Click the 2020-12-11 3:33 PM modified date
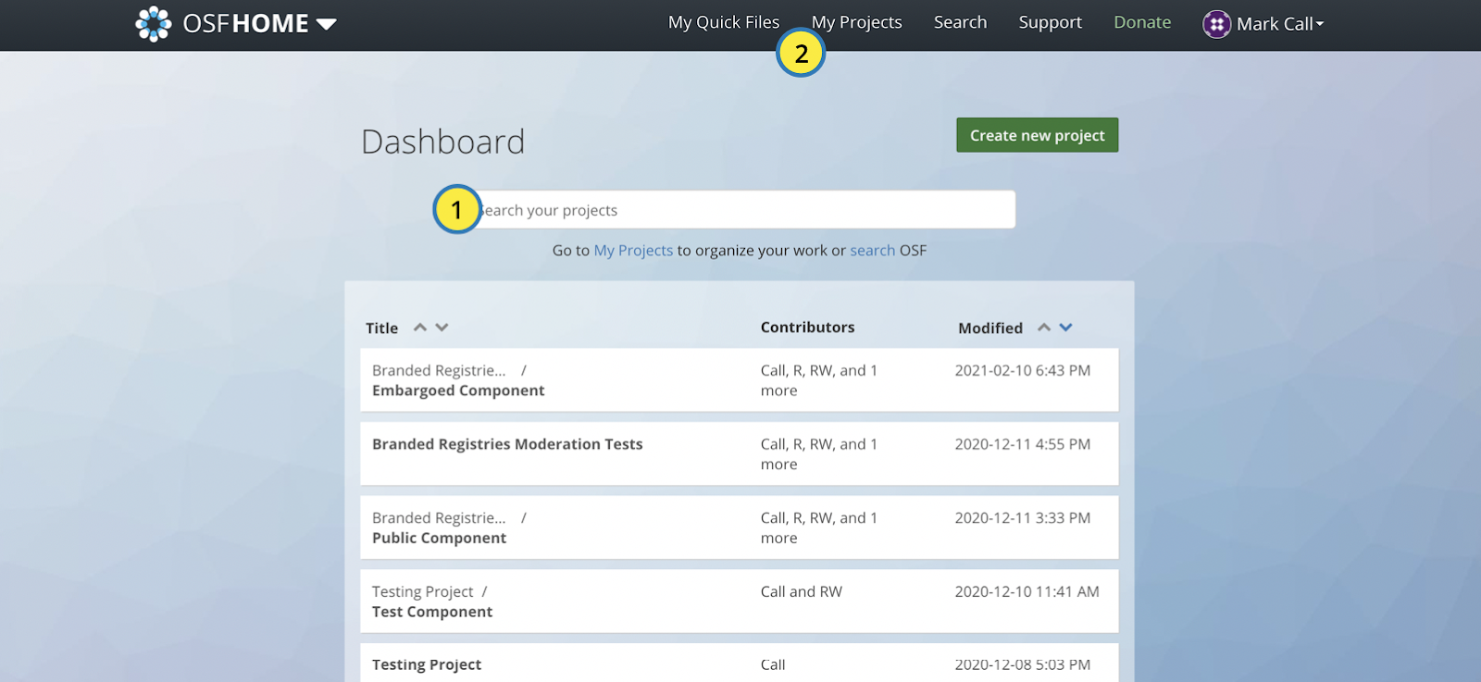1481x682 pixels. (1023, 518)
